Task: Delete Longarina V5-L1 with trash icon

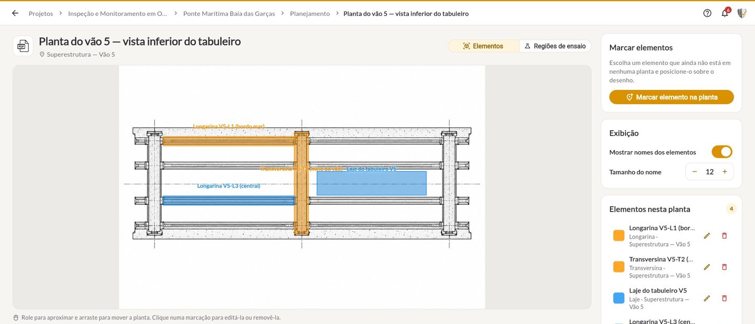Action: pyautogui.click(x=725, y=236)
